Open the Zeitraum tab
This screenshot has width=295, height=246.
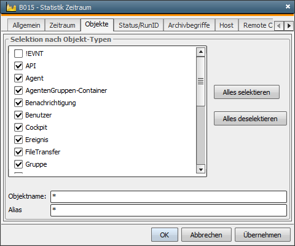coord(62,25)
